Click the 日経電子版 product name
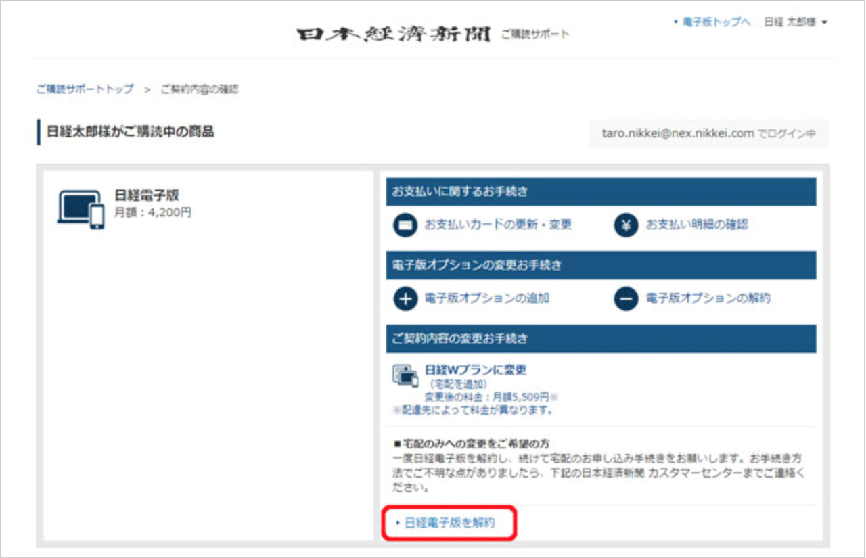The width and height of the screenshot is (866, 558). pyautogui.click(x=147, y=196)
